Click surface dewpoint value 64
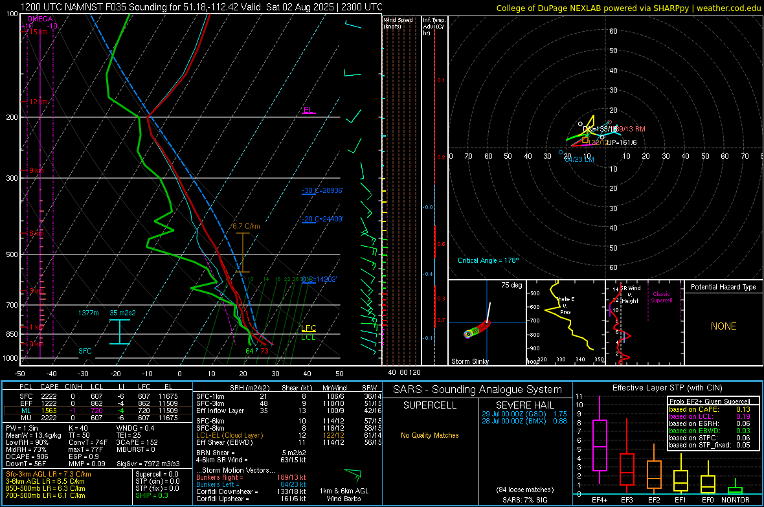Image resolution: width=764 pixels, height=507 pixels. [x=249, y=351]
